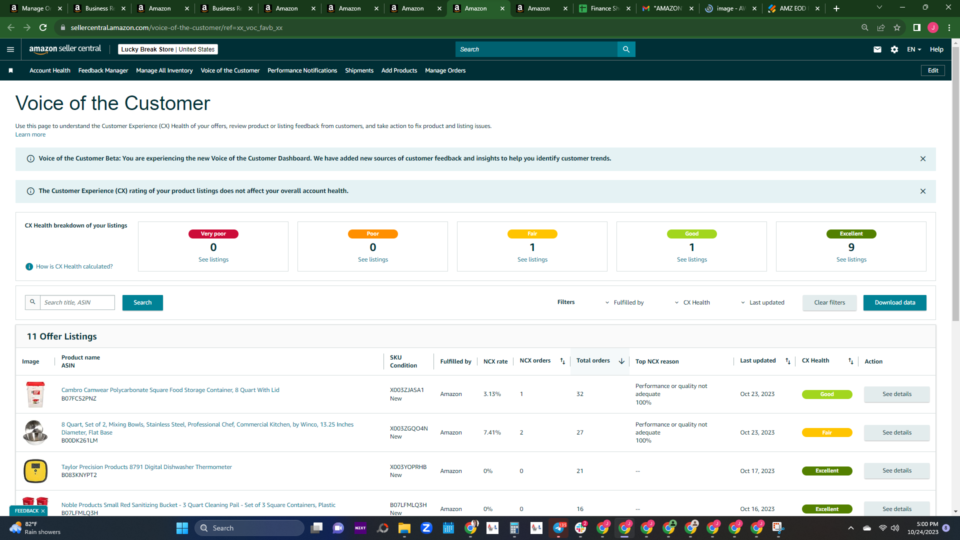Image resolution: width=960 pixels, height=540 pixels.
Task: Click the Good CX Health badge for Cambro
Action: (827, 394)
